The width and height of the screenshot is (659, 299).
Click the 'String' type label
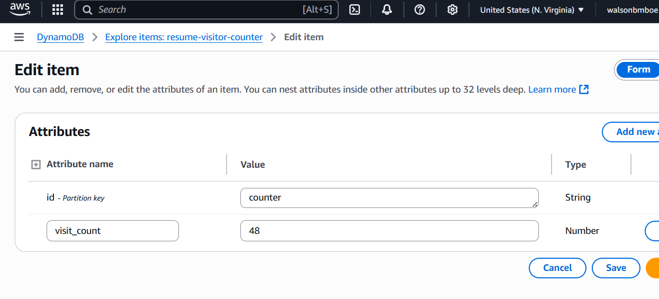577,197
